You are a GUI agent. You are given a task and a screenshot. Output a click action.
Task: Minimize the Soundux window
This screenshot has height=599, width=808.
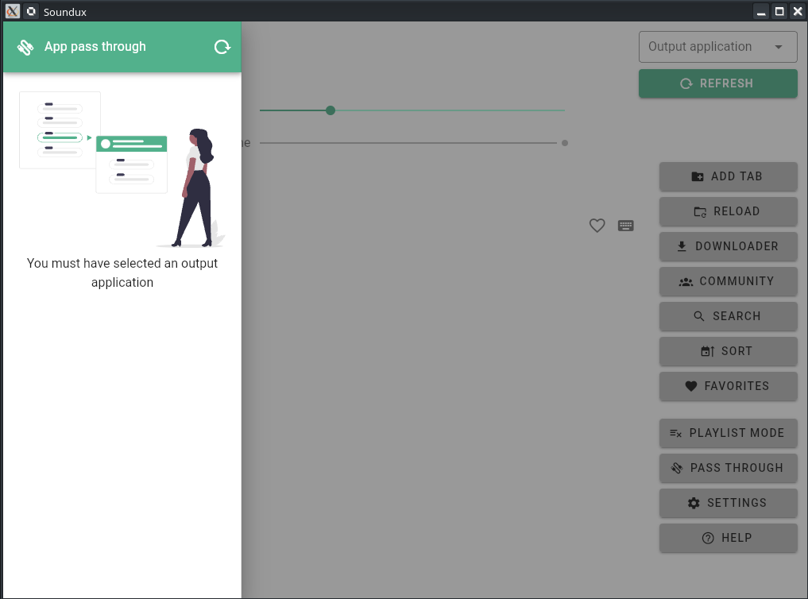761,11
